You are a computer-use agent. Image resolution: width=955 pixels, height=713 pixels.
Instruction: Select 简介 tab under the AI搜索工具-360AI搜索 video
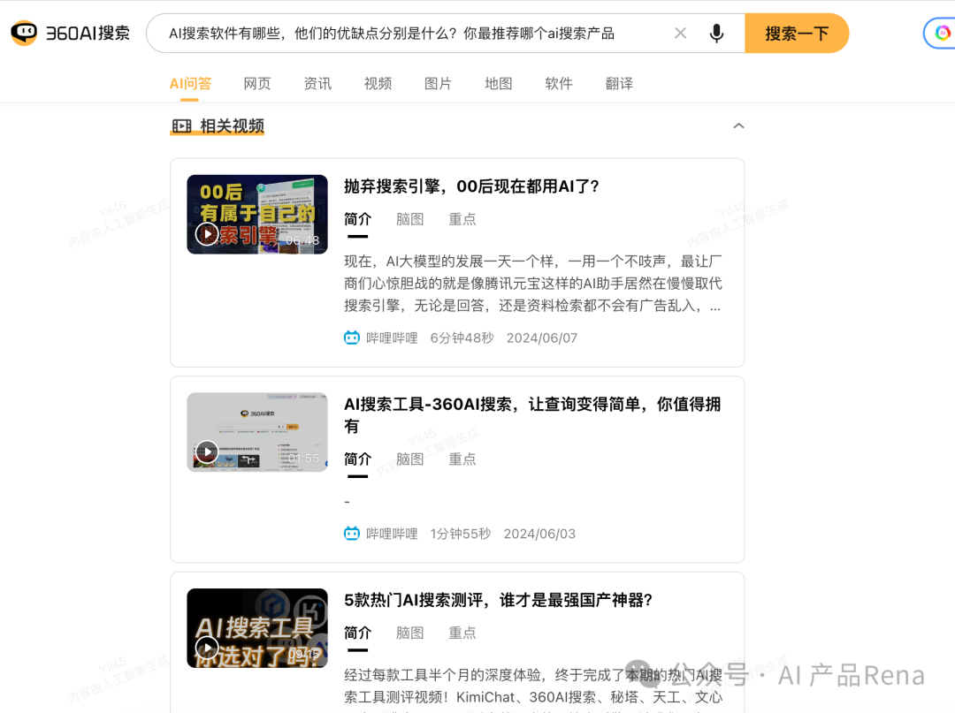point(357,459)
